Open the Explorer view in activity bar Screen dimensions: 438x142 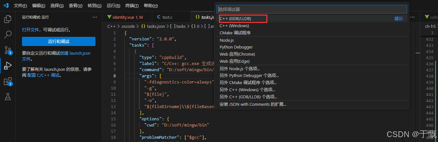[7, 19]
